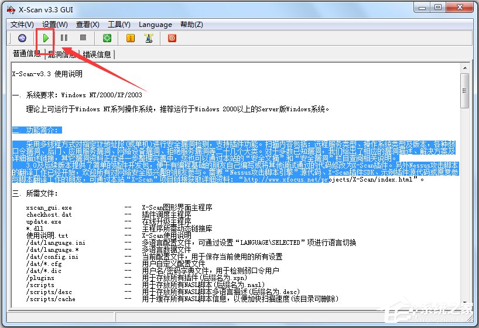Click the '使用说明.txt' file entry
The height and width of the screenshot is (328, 479).
click(47, 235)
